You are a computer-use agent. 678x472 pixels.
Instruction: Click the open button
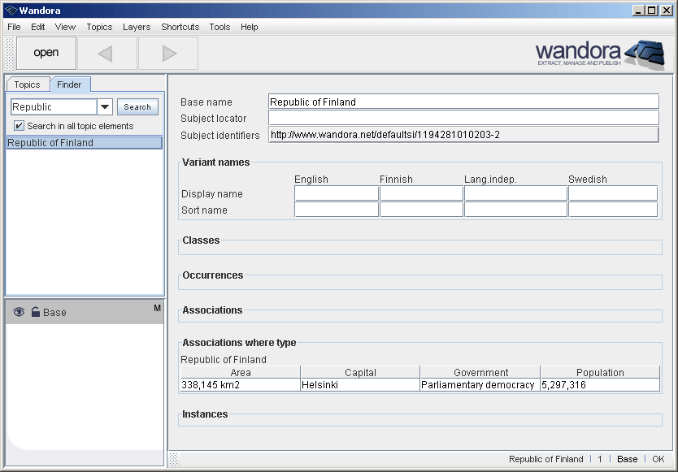[46, 53]
